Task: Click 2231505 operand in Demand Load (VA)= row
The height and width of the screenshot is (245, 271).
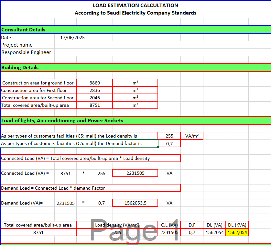Action: coord(66,203)
